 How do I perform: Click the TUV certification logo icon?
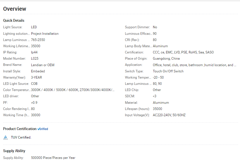[5, 137]
